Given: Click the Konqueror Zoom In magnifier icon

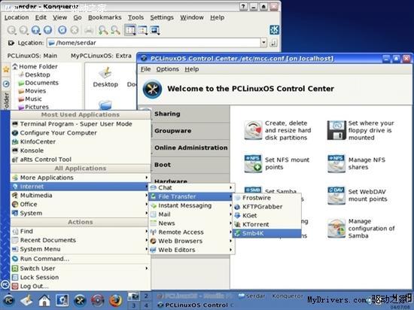Looking at the screenshot, I should pyautogui.click(x=103, y=30).
